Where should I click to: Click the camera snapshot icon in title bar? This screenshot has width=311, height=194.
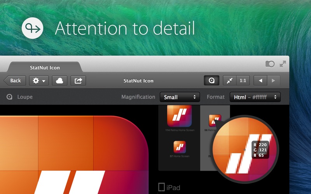pyautogui.click(x=270, y=64)
